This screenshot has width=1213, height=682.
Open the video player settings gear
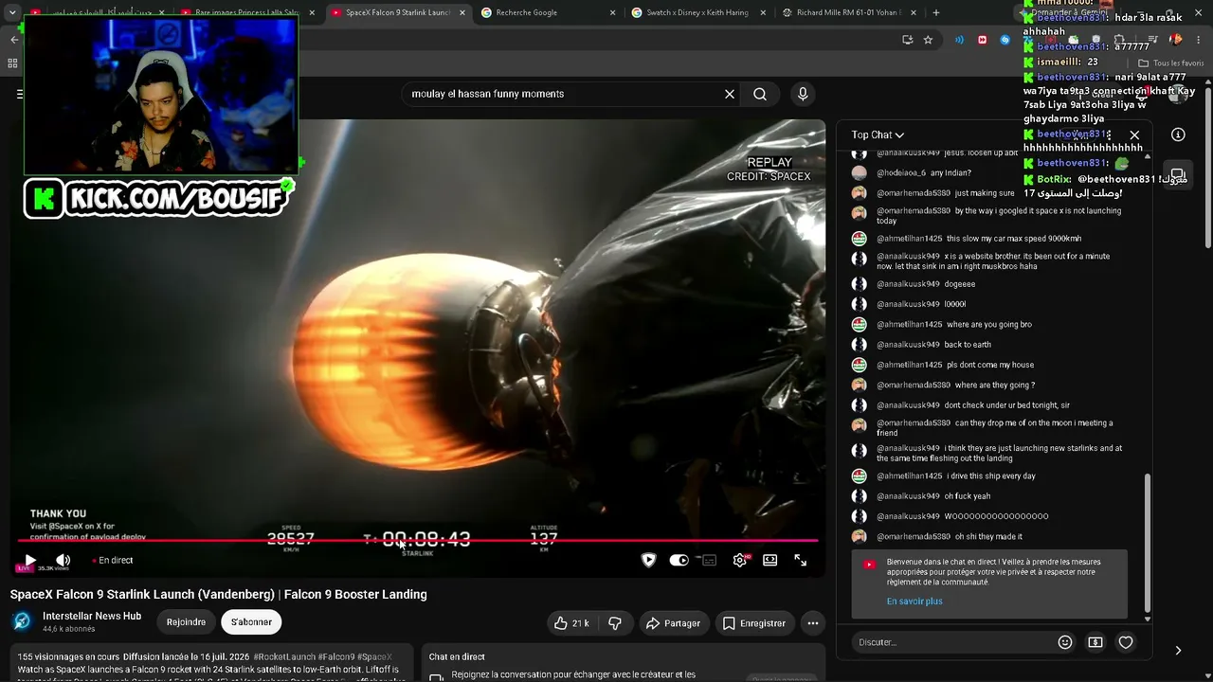(740, 560)
